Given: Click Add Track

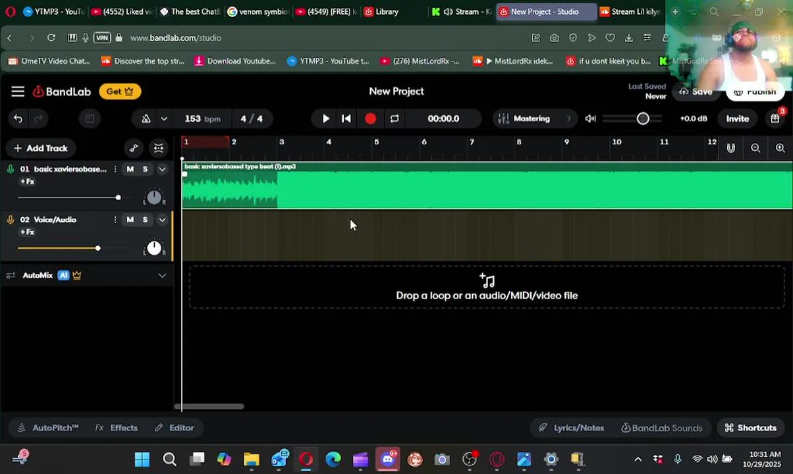Looking at the screenshot, I should 41,148.
